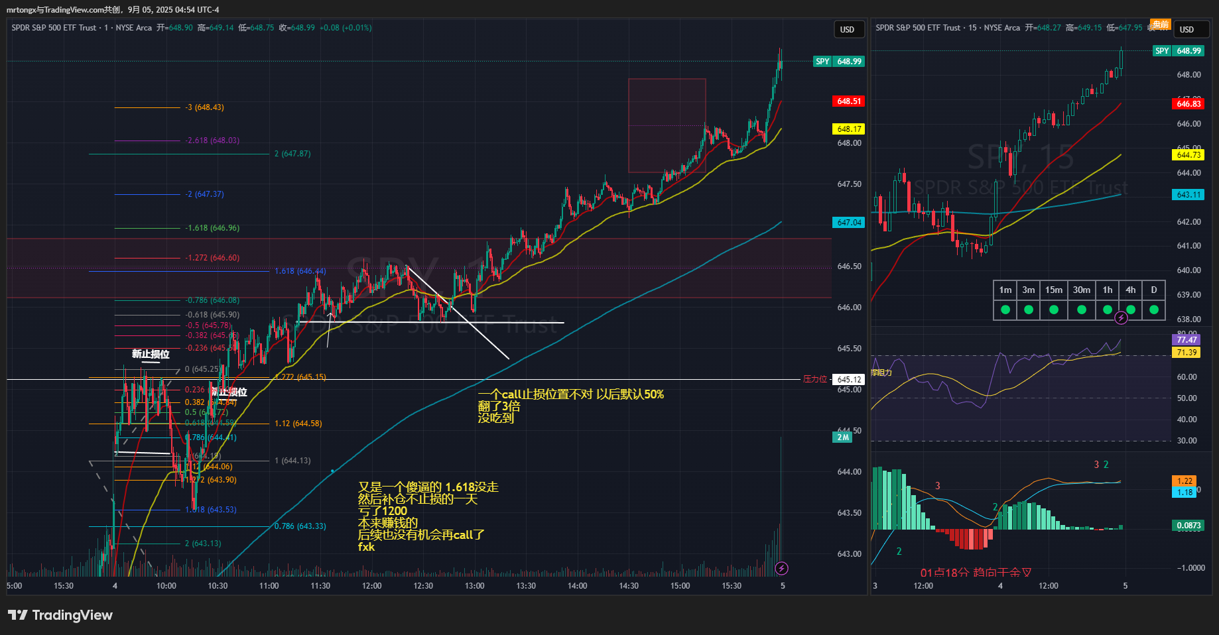The width and height of the screenshot is (1219, 635).
Task: Click the yellow note starting with 一个call止损位置不对
Action: pyautogui.click(x=570, y=406)
